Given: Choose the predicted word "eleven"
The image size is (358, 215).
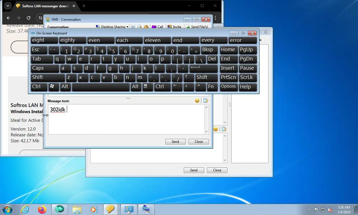Looking at the screenshot, I should [x=157, y=40].
